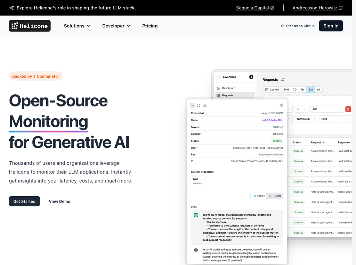Click the flask experiment icon in detail panel
356x265 pixels.
(205, 105)
